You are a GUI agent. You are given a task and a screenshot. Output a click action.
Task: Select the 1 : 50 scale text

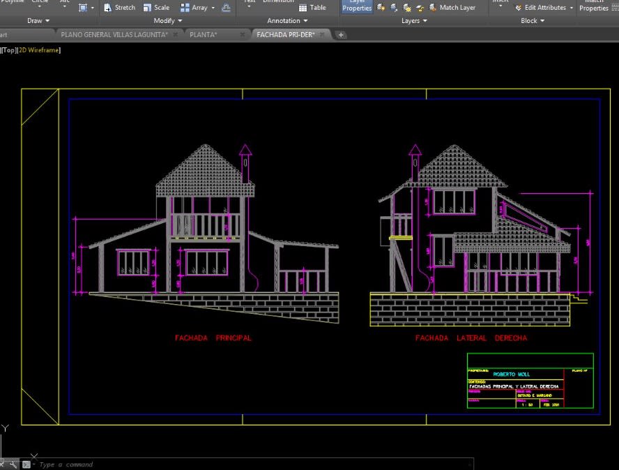click(x=527, y=404)
